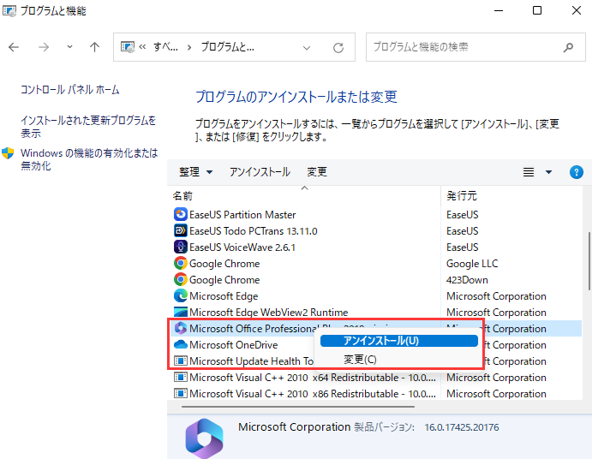Select Visual C++ 2010 x86 Redistributable name
Screen dimensions: 592x459
click(x=313, y=394)
